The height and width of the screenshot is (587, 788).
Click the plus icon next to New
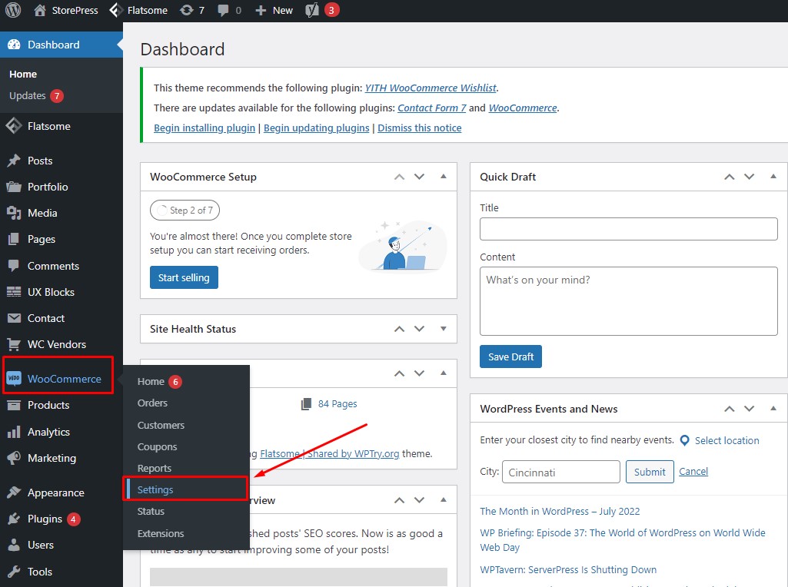[x=261, y=10]
